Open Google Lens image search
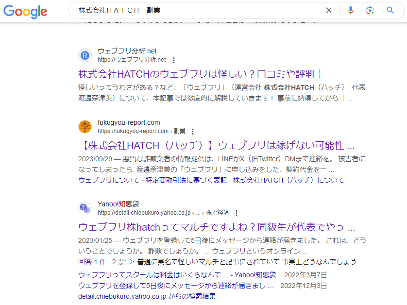 click(x=370, y=10)
